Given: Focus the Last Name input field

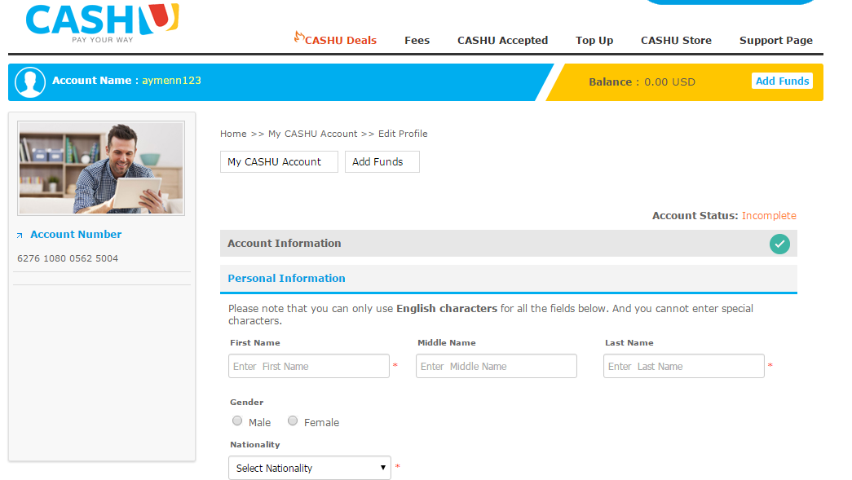Looking at the screenshot, I should 683,366.
